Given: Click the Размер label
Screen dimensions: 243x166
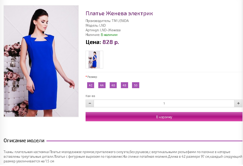Looking at the screenshot, I should point(92,77).
